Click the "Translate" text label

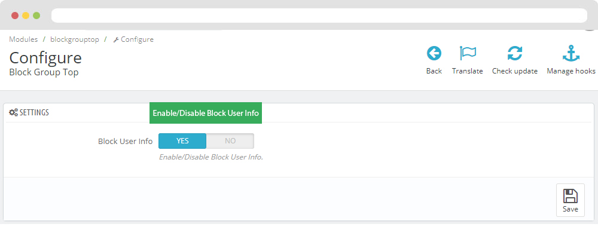pyautogui.click(x=468, y=71)
